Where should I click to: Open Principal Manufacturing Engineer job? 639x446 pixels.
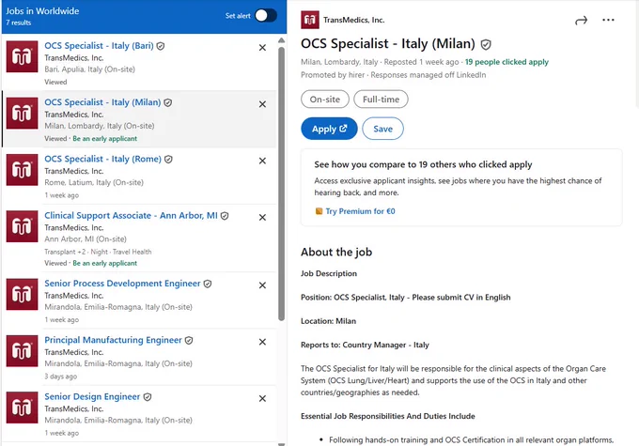click(x=113, y=340)
